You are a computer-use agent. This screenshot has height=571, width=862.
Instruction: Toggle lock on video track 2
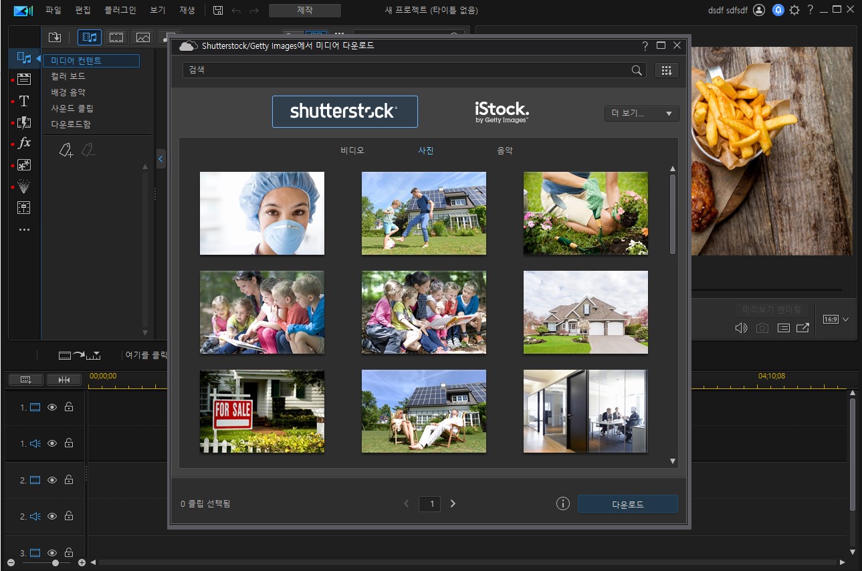pos(69,479)
